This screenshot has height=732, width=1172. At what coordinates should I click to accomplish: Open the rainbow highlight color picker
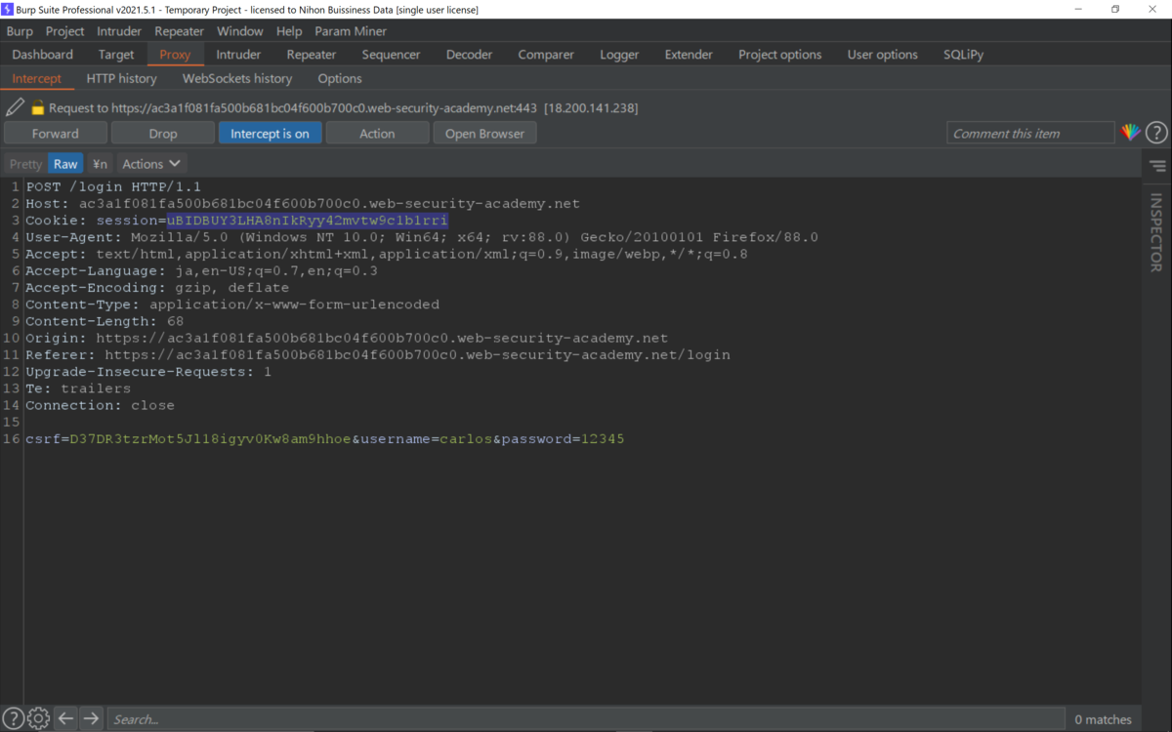click(x=1131, y=133)
